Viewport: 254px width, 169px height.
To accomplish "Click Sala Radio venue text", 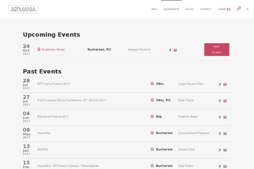I will 186,166.
